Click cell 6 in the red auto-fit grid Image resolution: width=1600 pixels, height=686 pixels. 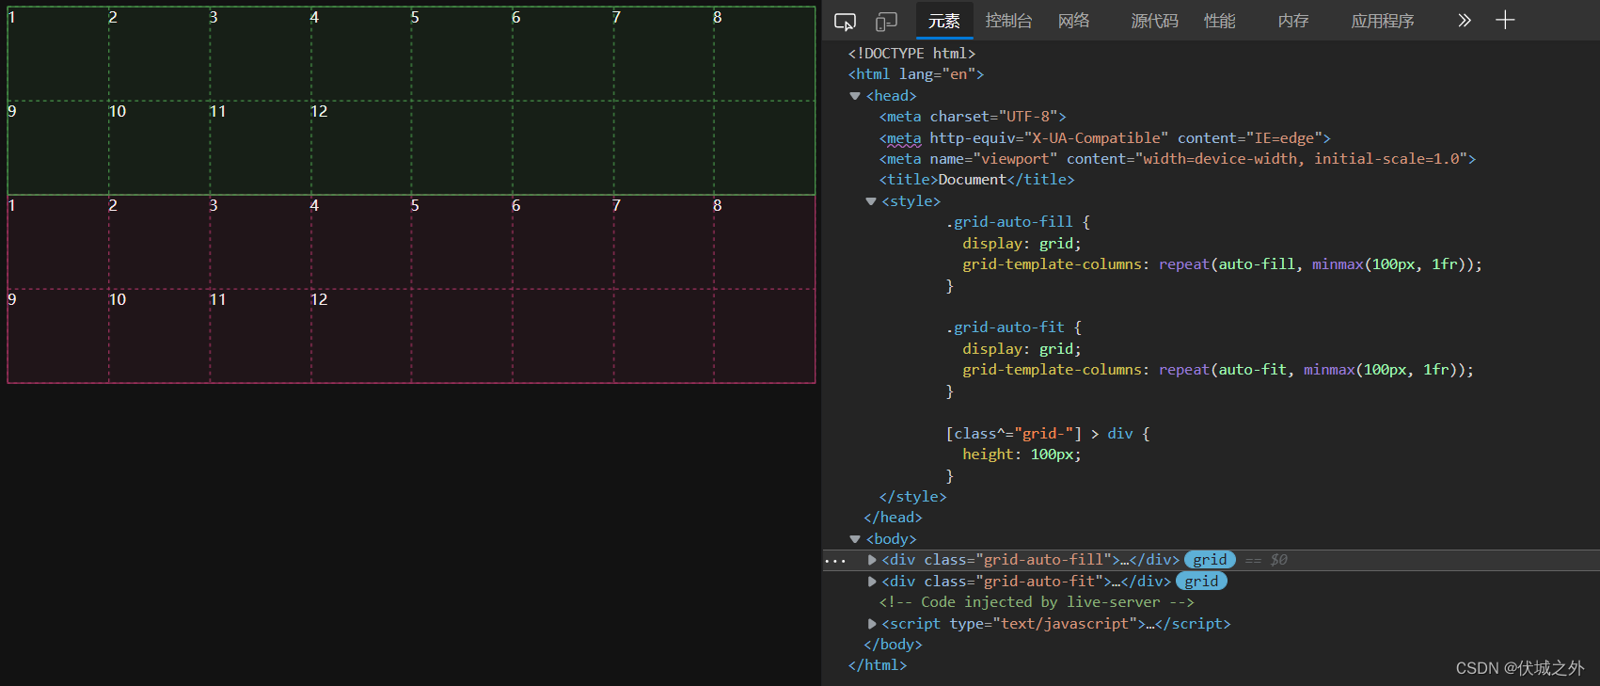tap(563, 242)
